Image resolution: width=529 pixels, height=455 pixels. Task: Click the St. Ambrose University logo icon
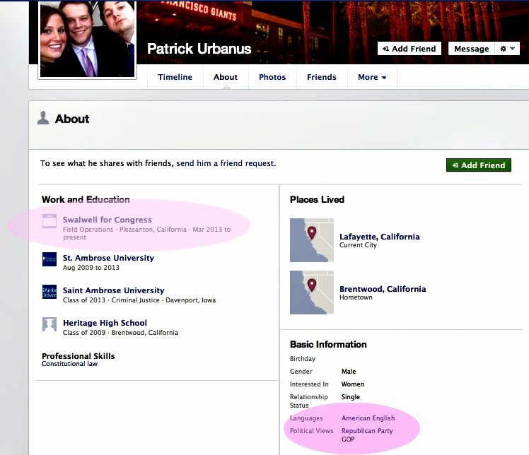49,259
